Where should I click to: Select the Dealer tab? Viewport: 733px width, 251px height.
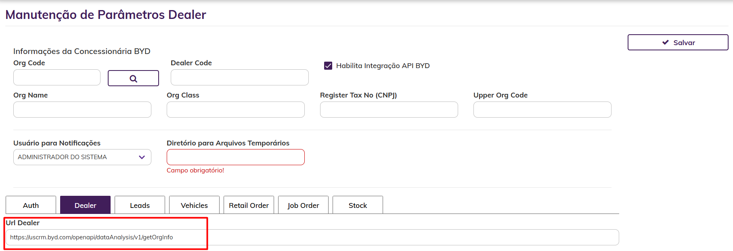coord(85,205)
